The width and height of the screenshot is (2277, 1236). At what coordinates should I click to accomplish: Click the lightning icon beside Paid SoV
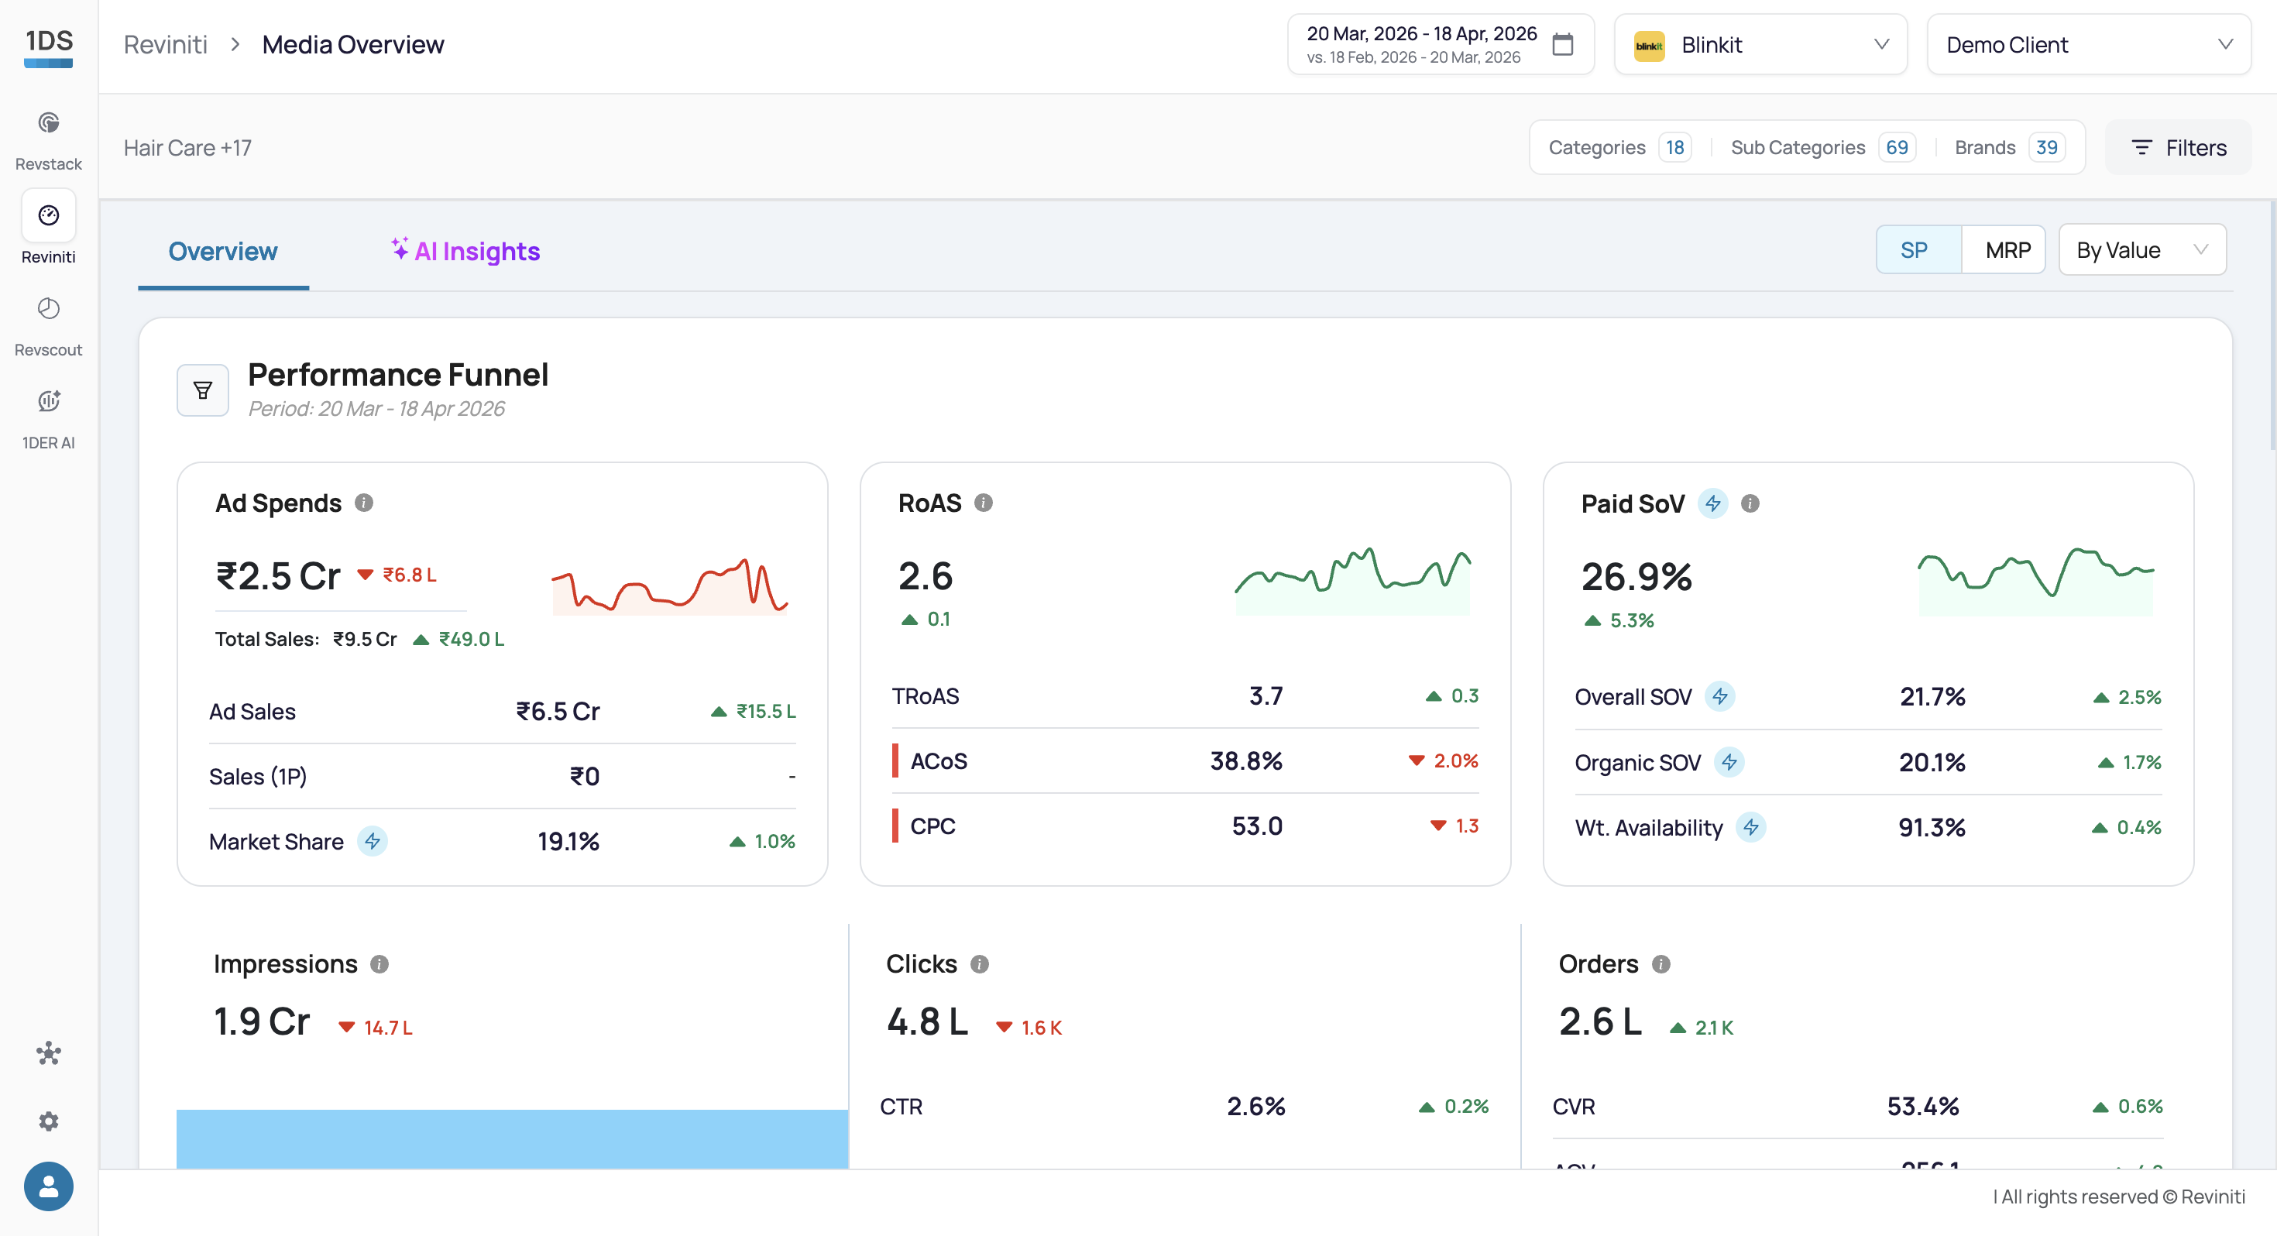[1712, 503]
